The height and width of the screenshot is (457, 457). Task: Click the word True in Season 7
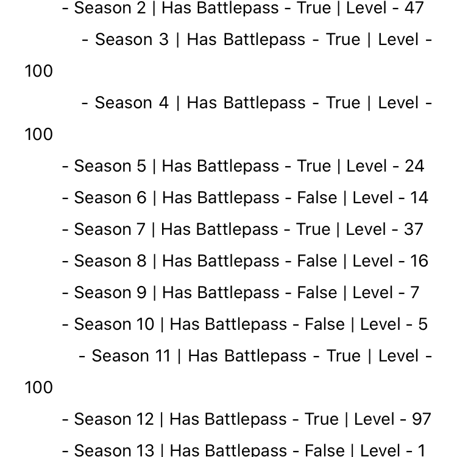(x=313, y=229)
